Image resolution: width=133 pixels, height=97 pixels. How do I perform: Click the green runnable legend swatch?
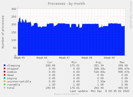tap(5, 84)
